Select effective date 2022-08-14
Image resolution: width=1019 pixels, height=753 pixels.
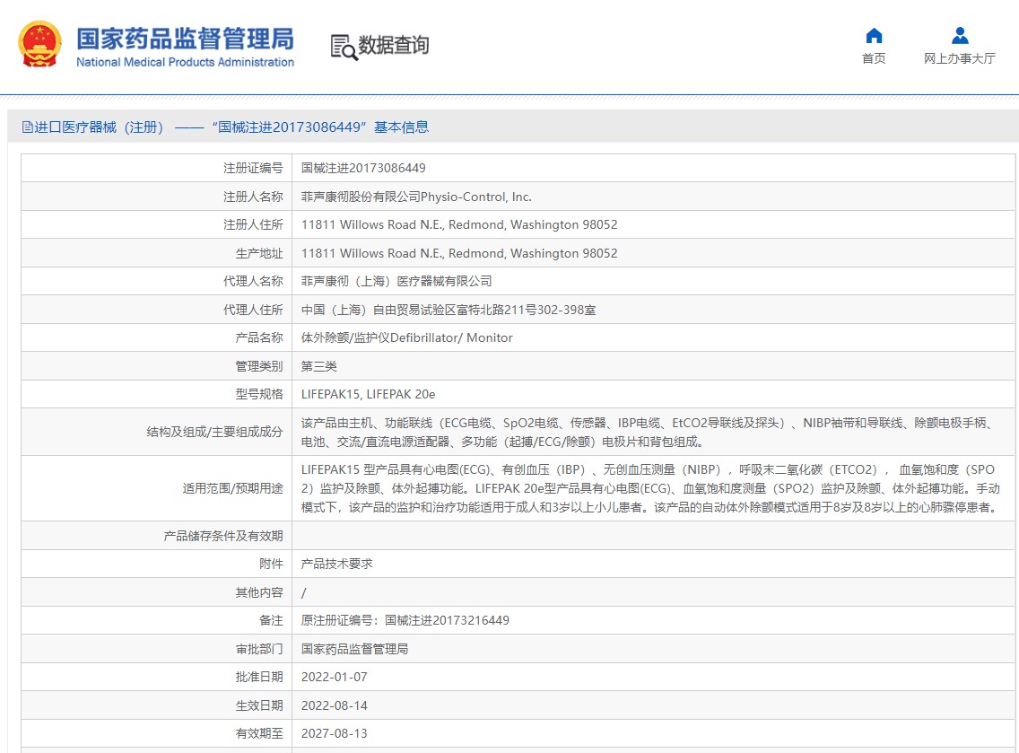334,705
